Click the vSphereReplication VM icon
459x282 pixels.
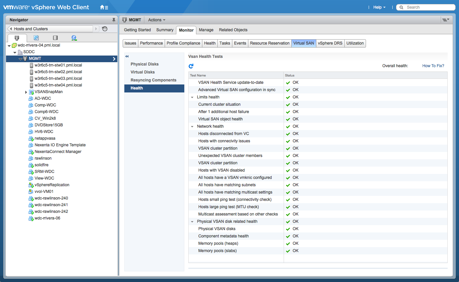(31, 185)
